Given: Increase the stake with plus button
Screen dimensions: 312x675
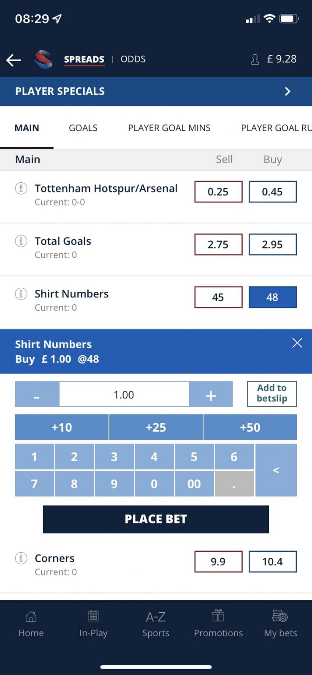Looking at the screenshot, I should 211,395.
